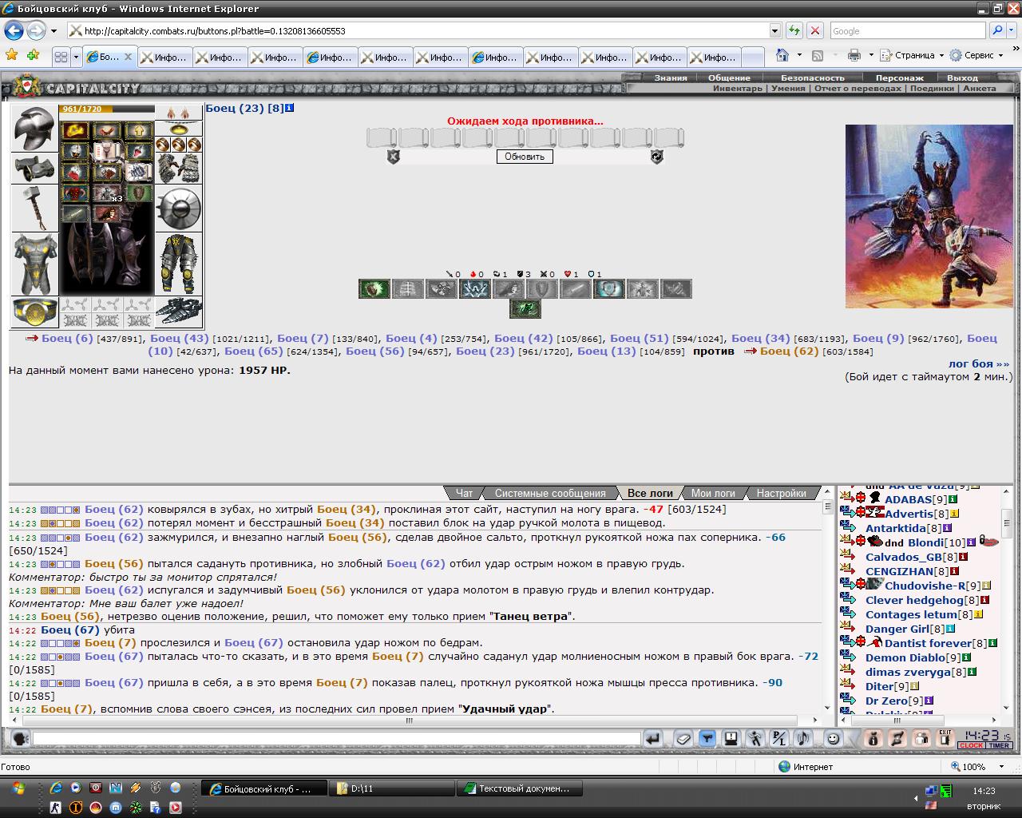
Task: Click the chat message input field
Action: [336, 739]
